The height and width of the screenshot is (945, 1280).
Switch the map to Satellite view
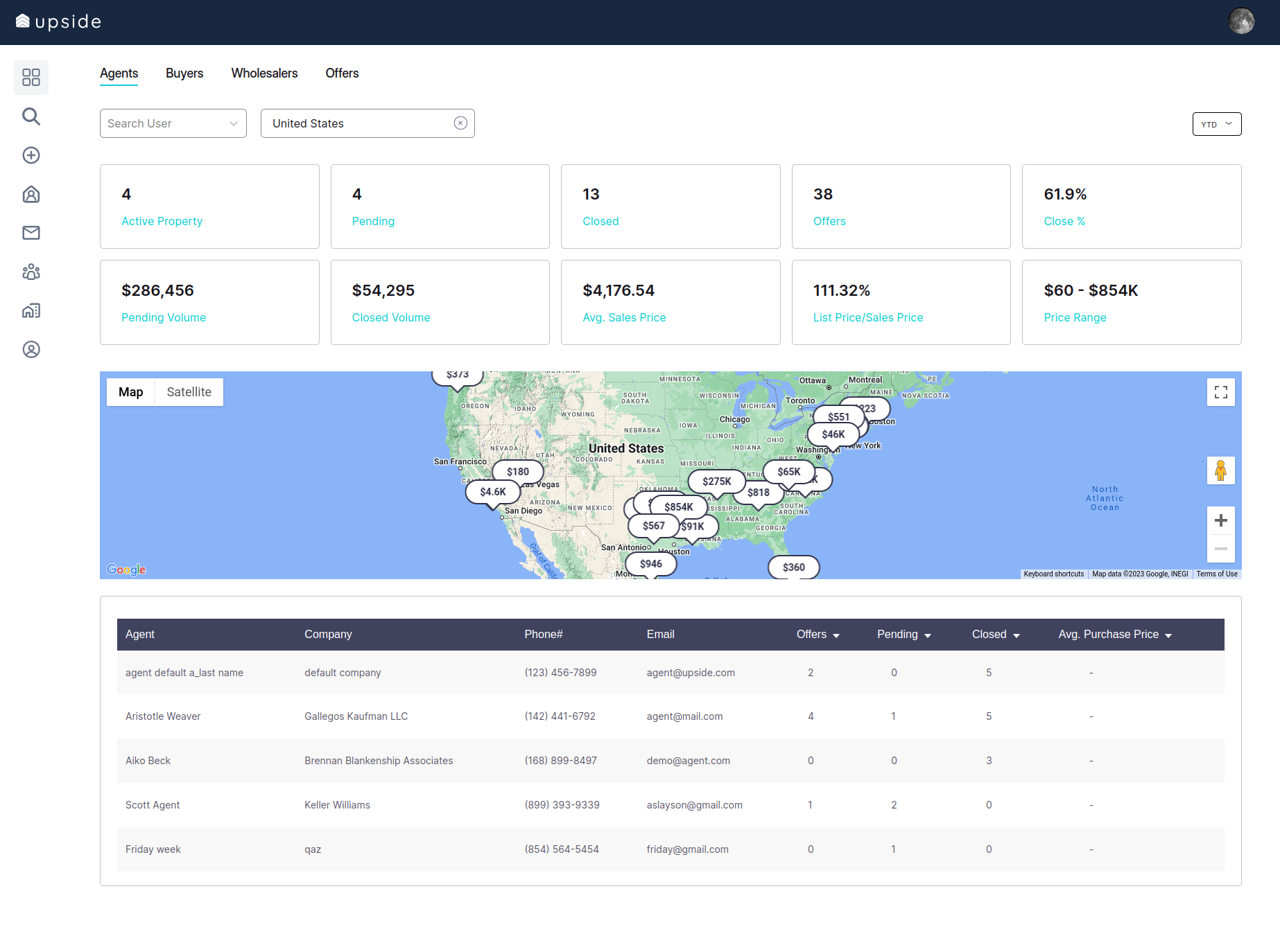tap(189, 392)
